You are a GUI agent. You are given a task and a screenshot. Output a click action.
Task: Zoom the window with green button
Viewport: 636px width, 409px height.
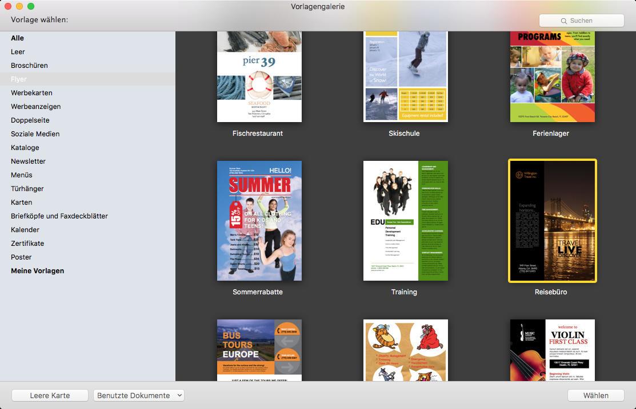point(31,6)
